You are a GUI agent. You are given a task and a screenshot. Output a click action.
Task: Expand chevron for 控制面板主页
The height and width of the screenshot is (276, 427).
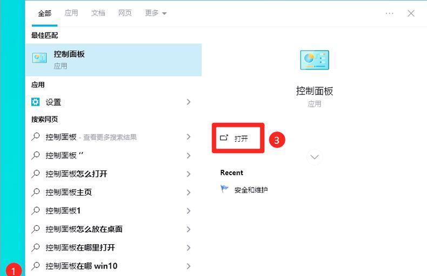click(189, 192)
